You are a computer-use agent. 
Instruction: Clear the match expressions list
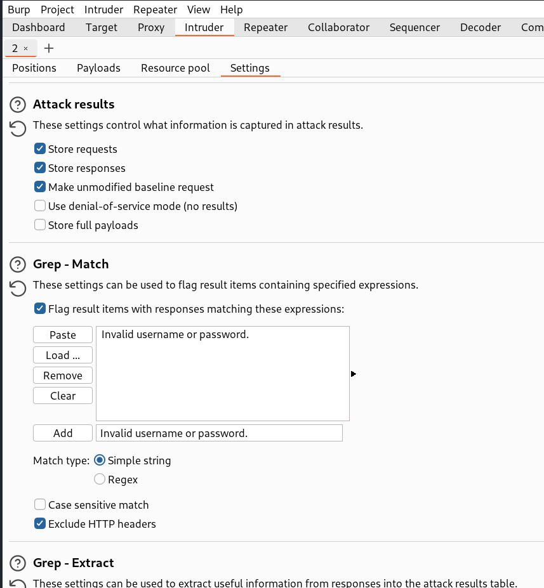coord(62,395)
